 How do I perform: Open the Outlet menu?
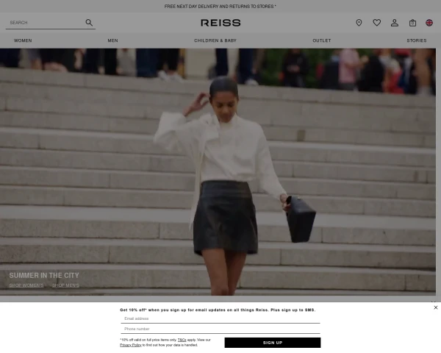tap(322, 40)
